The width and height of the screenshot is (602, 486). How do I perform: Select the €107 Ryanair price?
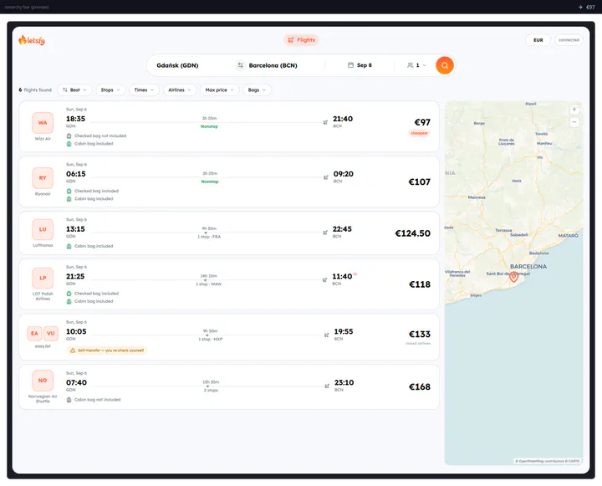click(x=419, y=182)
